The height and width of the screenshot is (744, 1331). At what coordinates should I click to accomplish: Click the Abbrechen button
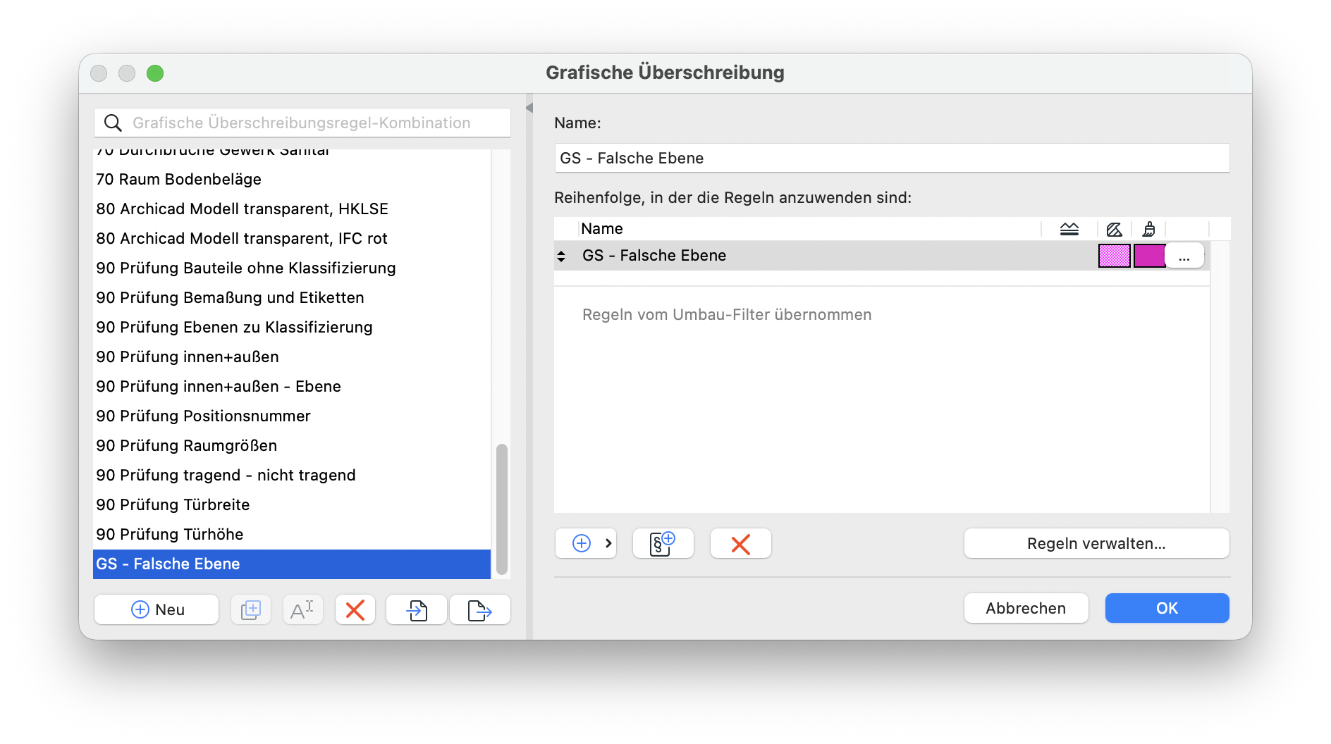tap(1026, 608)
